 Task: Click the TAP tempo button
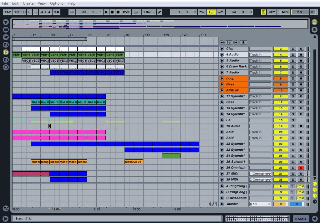pyautogui.click(x=8, y=12)
